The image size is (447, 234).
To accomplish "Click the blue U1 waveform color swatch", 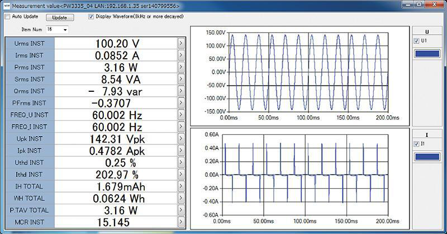I will click(x=427, y=54).
